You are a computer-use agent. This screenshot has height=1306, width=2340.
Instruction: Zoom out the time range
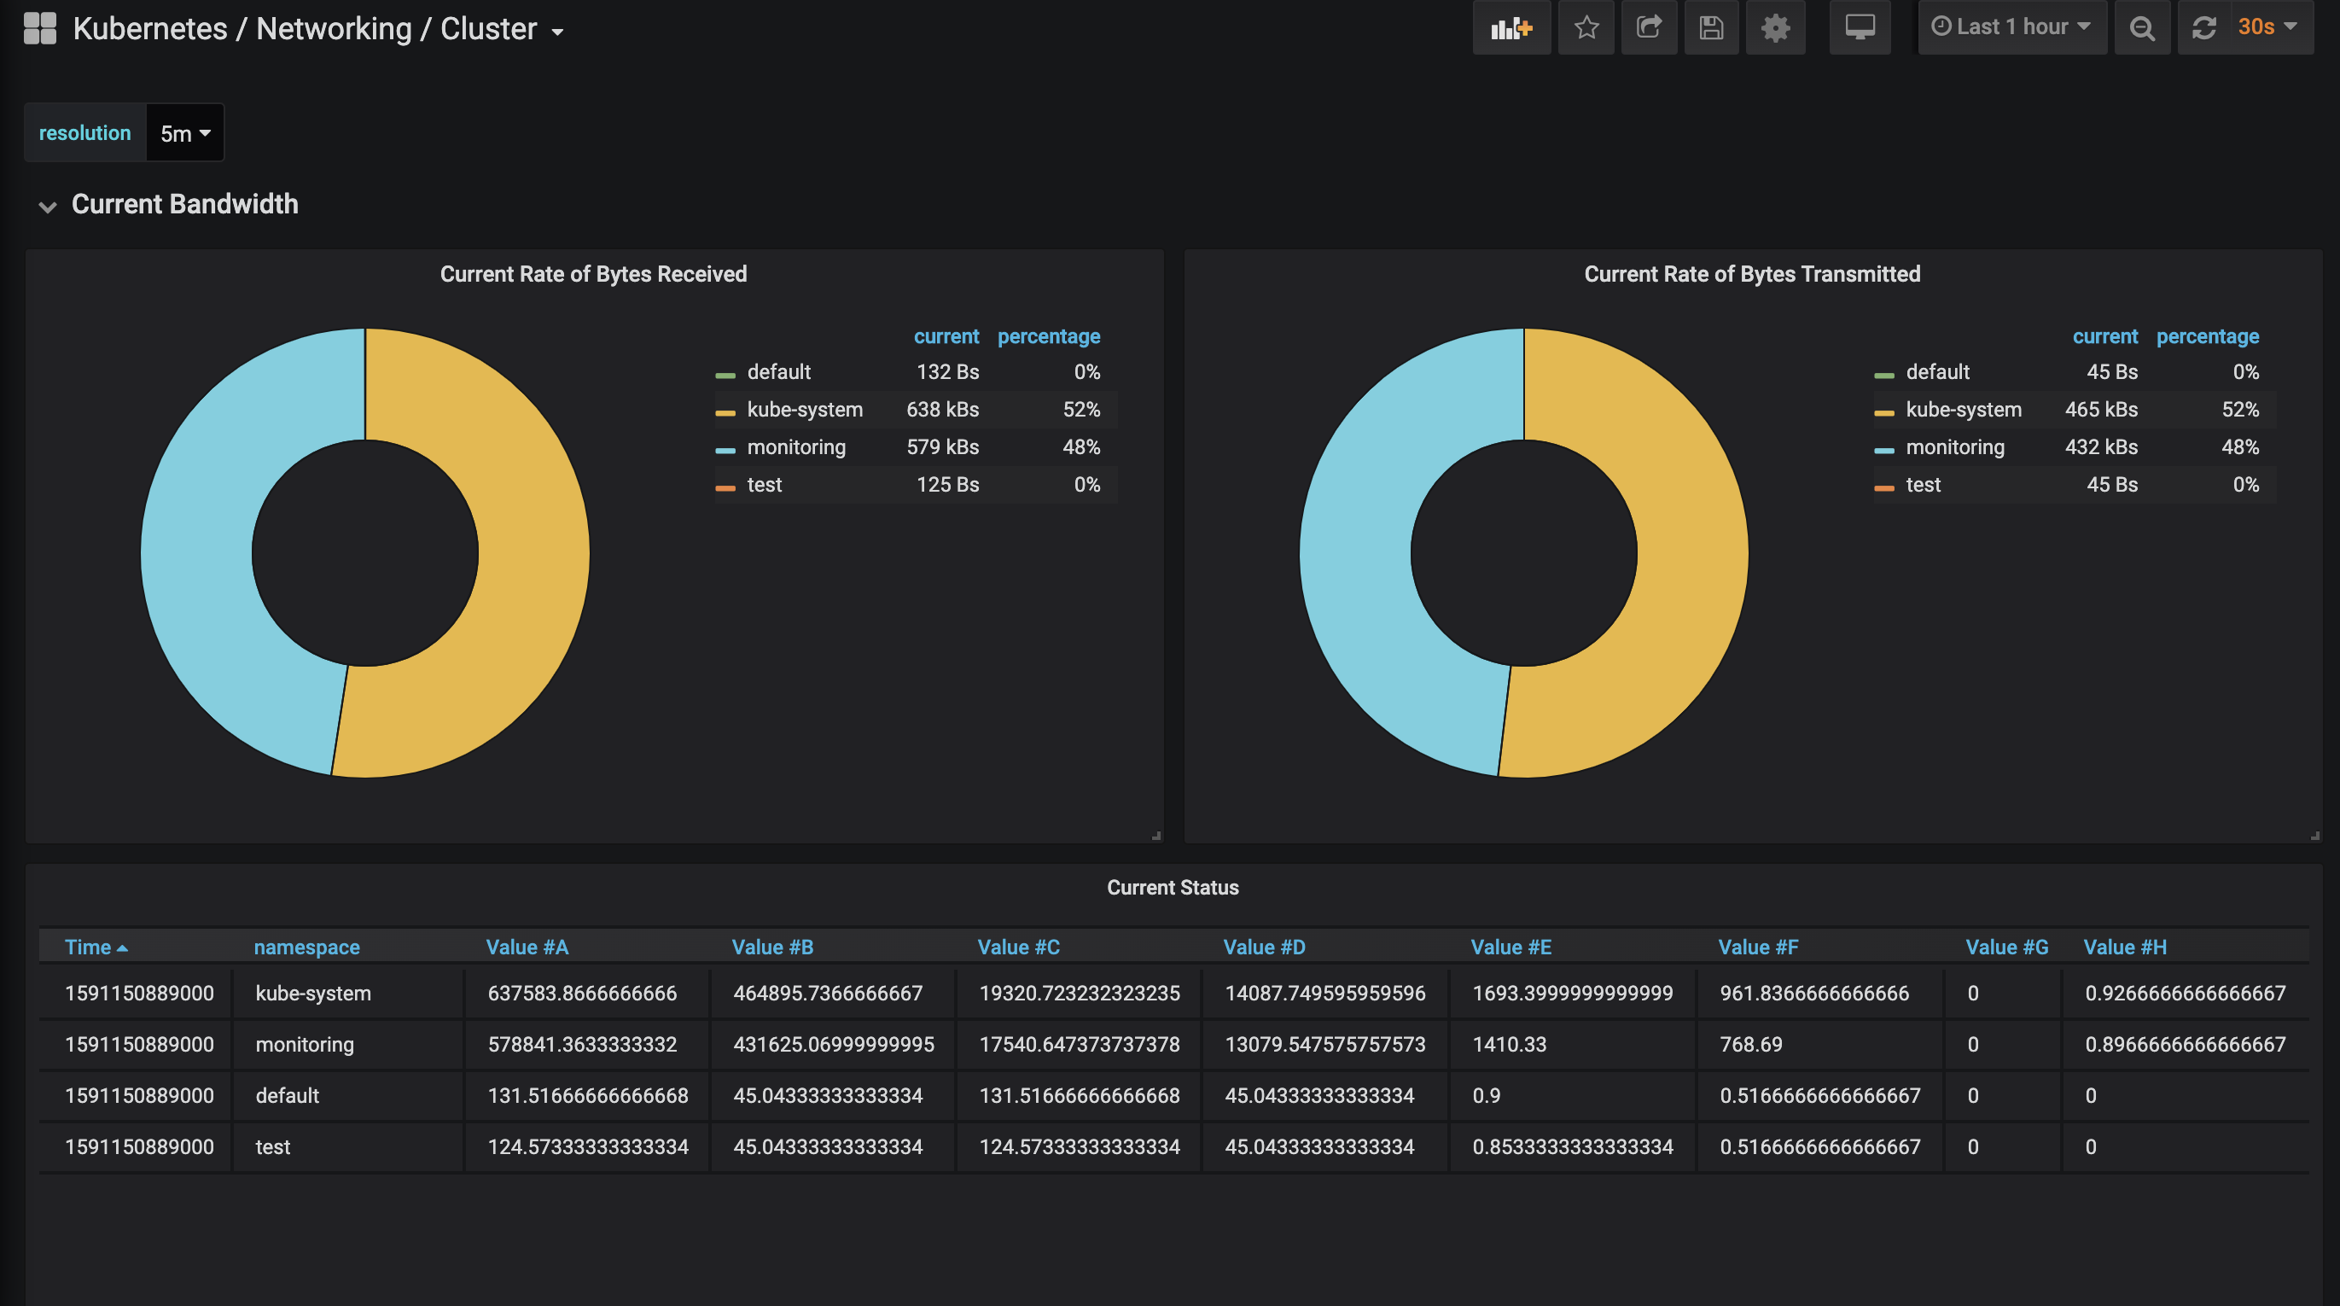[2142, 27]
